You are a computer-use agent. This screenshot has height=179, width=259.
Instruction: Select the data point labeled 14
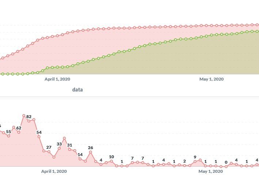tap(80, 159)
